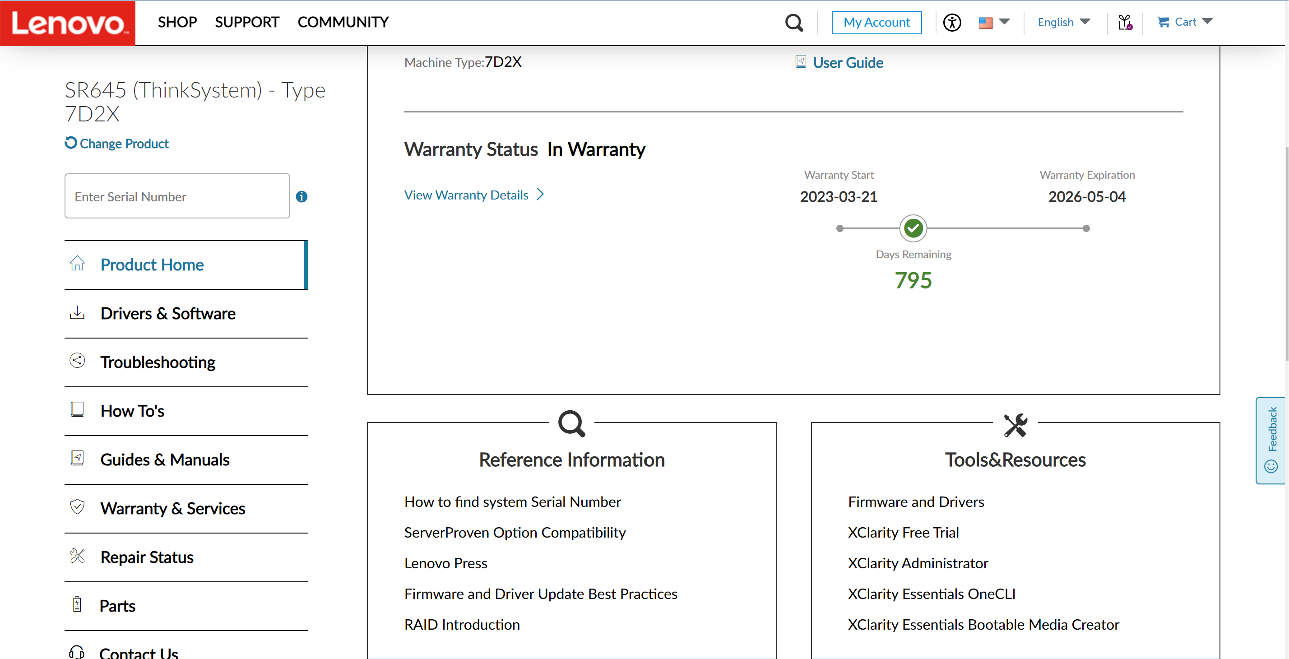This screenshot has width=1289, height=659.
Task: Click the shopping cart icon
Action: coord(1163,22)
